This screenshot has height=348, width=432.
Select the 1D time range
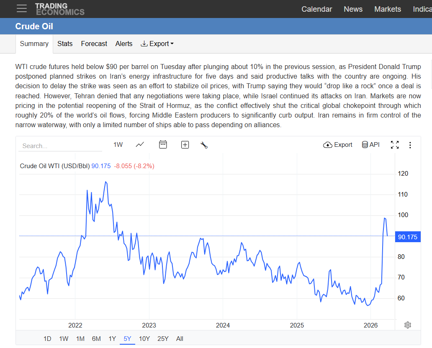47,339
